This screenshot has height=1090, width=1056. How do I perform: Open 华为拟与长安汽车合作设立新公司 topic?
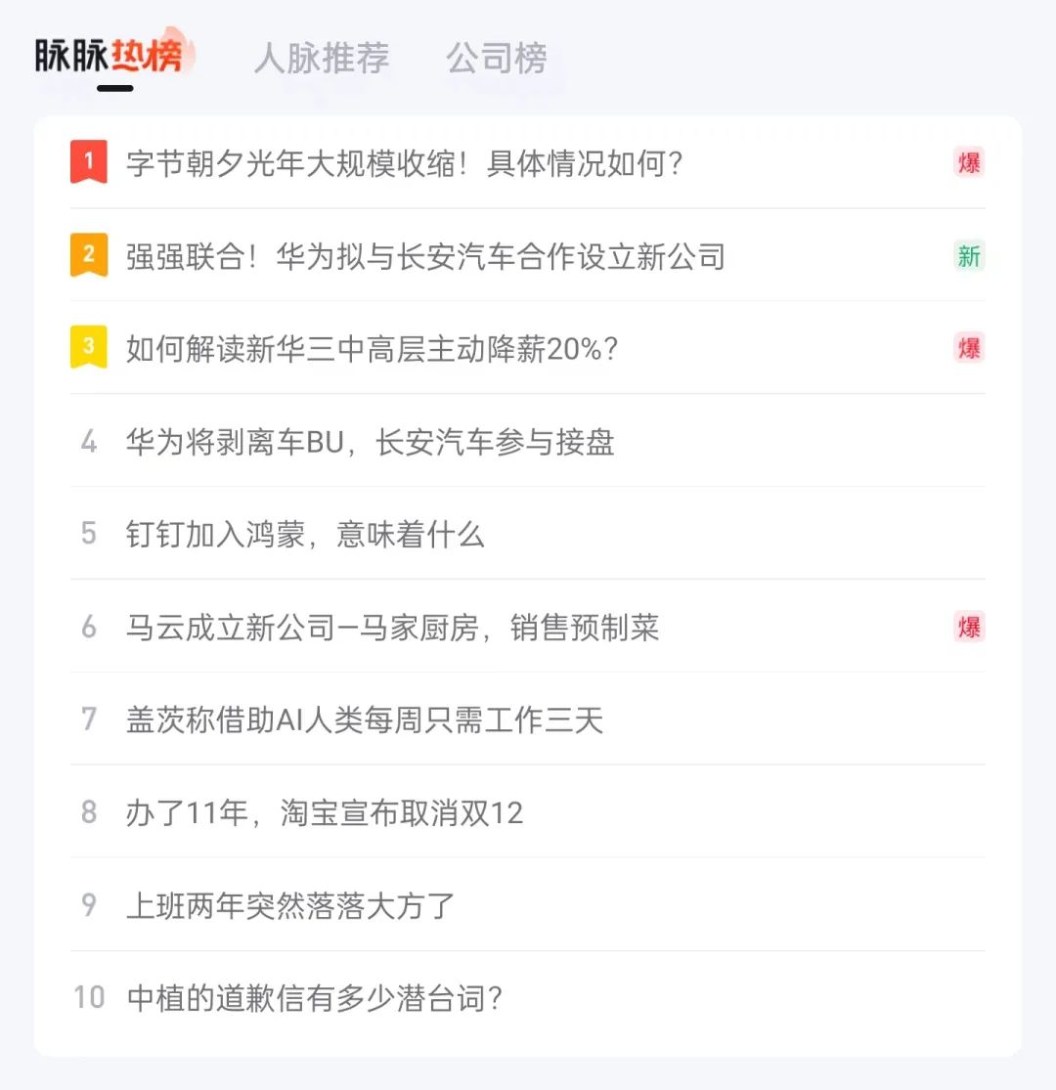click(425, 256)
